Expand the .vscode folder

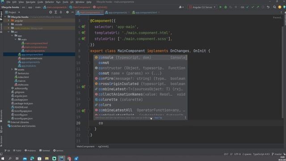tap(8, 24)
